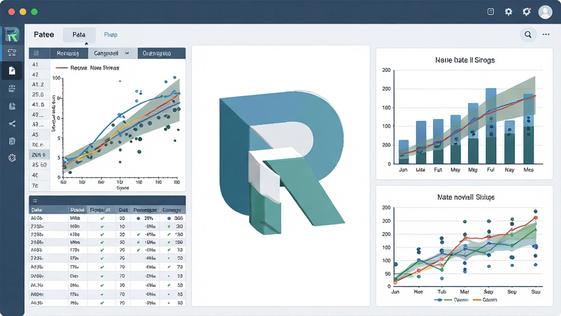Open the search magnifier icon
The width and height of the screenshot is (561, 316).
[528, 35]
